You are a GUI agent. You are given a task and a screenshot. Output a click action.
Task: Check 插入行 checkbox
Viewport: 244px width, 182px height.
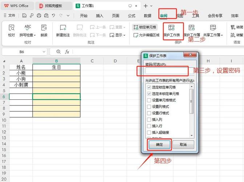click(x=149, y=126)
